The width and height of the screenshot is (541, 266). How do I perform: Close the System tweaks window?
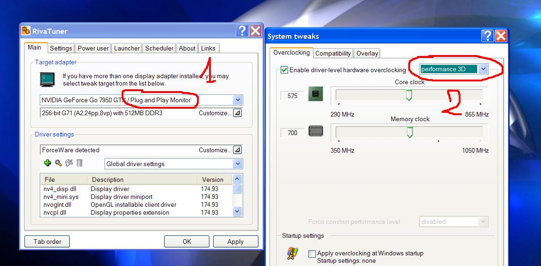[501, 36]
